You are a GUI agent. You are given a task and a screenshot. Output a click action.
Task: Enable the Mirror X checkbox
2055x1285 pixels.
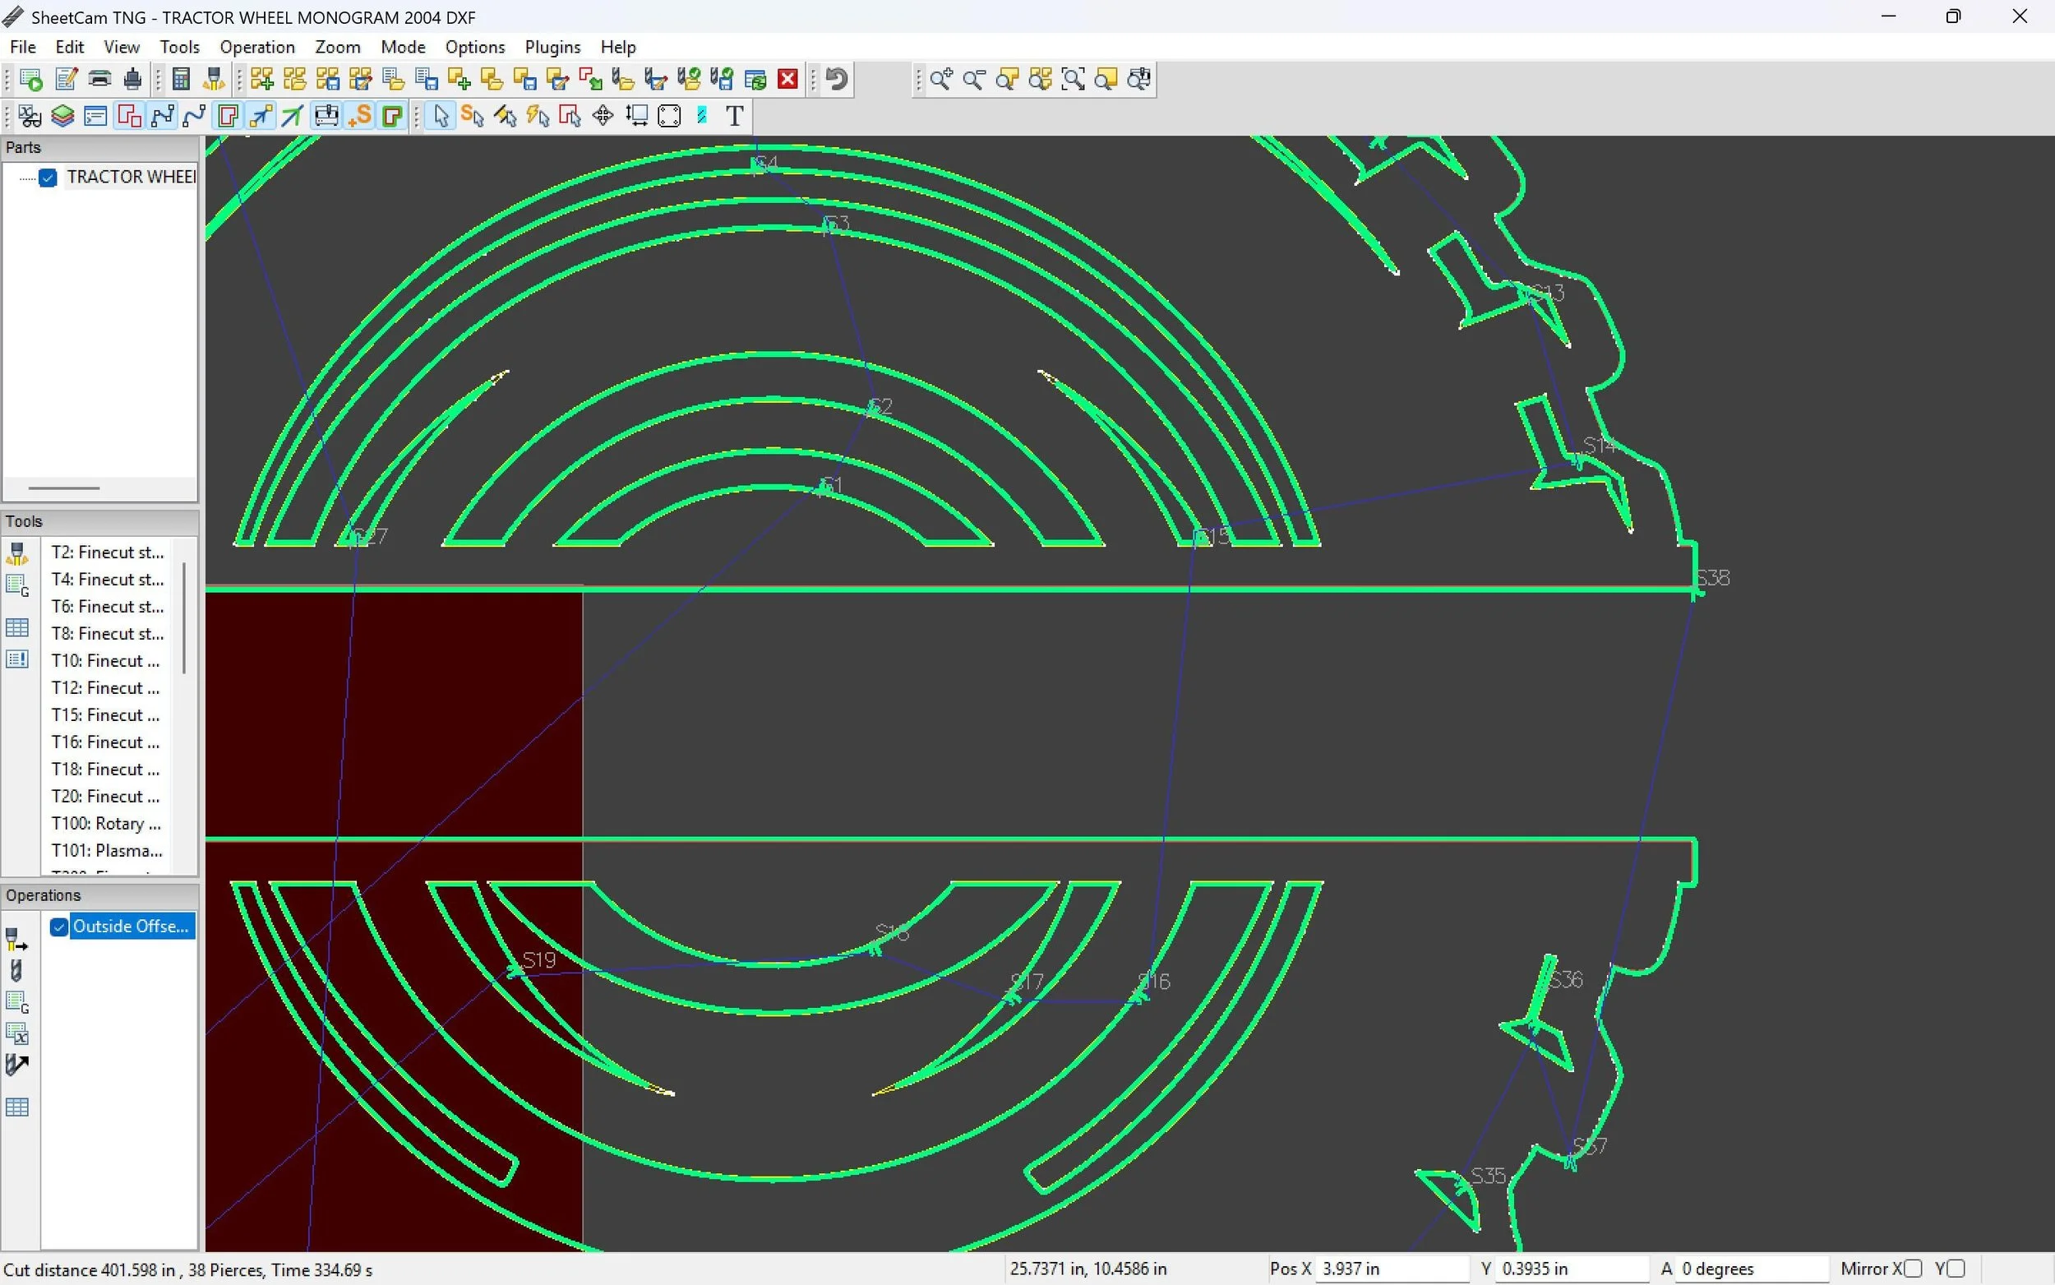click(x=1912, y=1269)
